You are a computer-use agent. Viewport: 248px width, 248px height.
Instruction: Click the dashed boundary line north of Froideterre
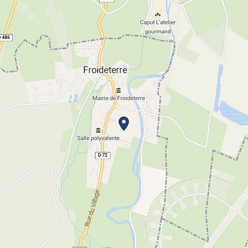(x=111, y=39)
